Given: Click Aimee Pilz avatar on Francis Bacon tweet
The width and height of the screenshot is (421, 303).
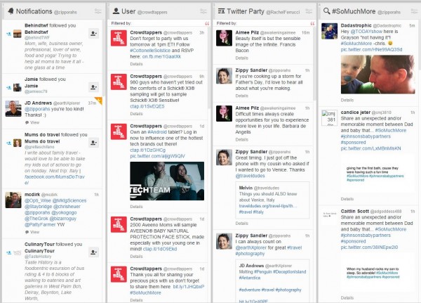Looking at the screenshot, I should click(224, 38).
